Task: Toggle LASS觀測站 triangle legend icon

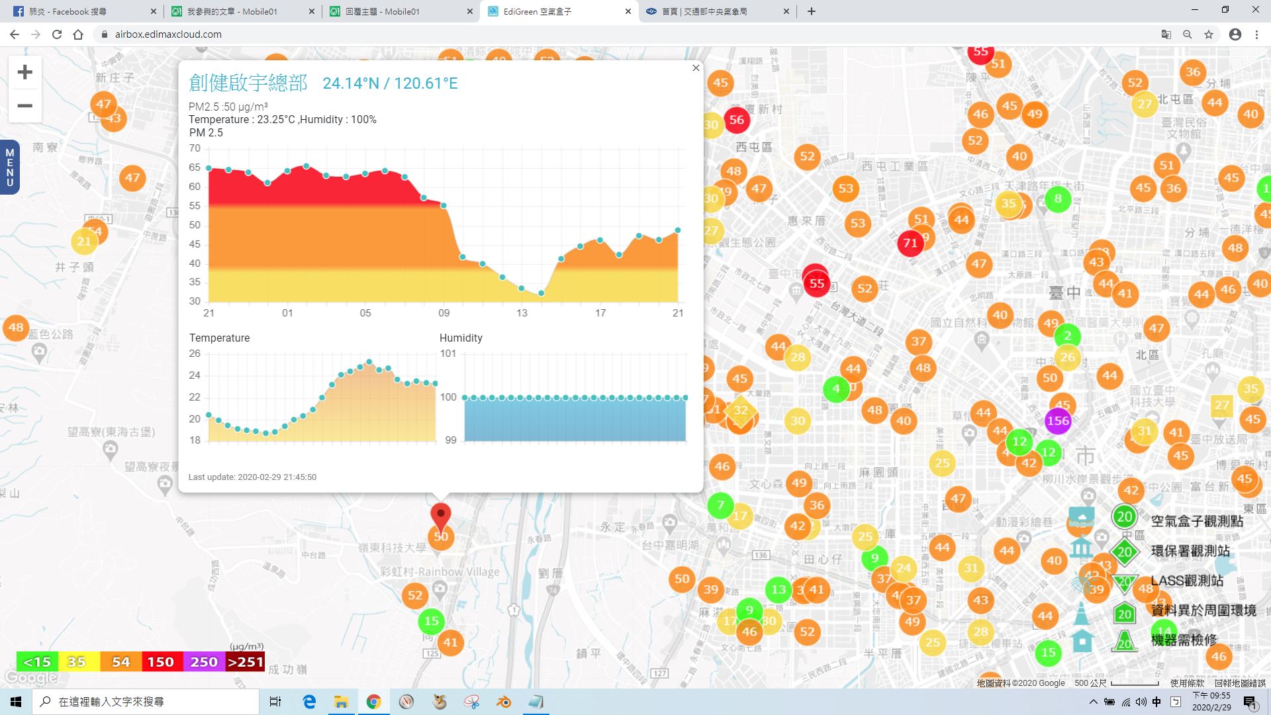Action: coord(1124,583)
